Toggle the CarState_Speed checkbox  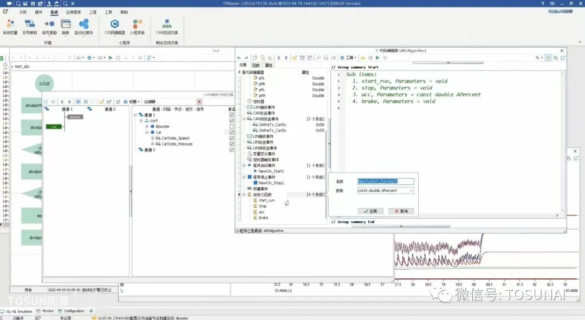(x=232, y=138)
